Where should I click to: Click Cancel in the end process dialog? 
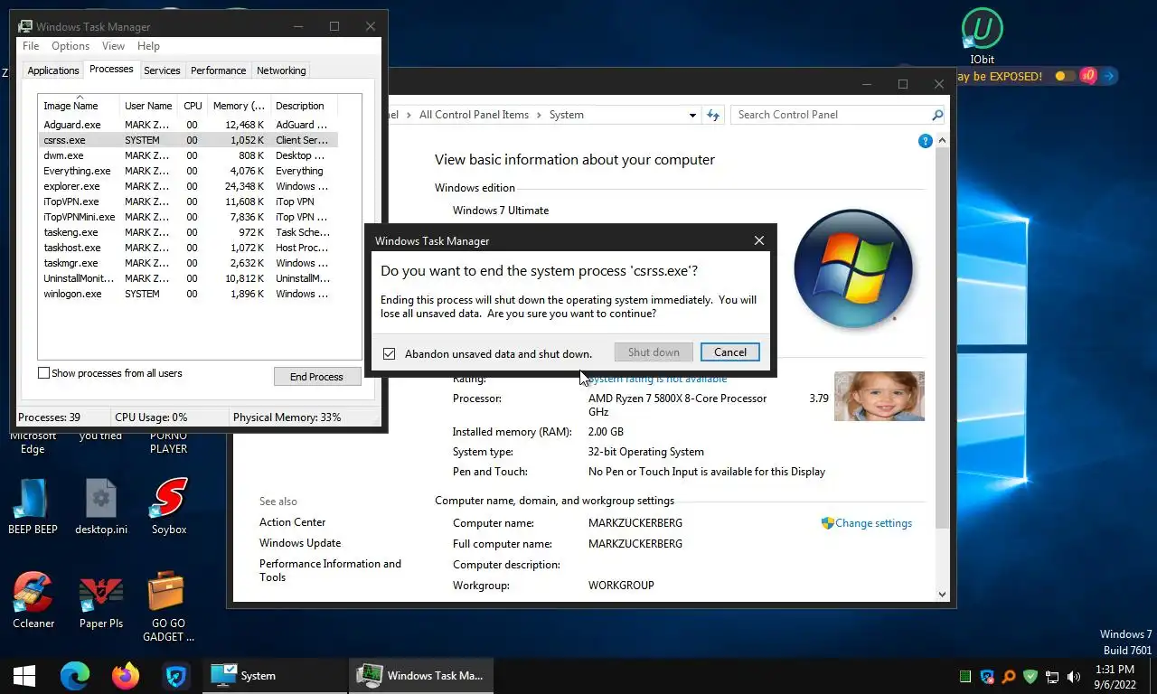click(x=730, y=352)
